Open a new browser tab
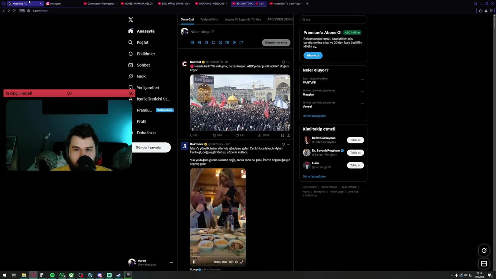The image size is (496, 279). click(x=307, y=3)
